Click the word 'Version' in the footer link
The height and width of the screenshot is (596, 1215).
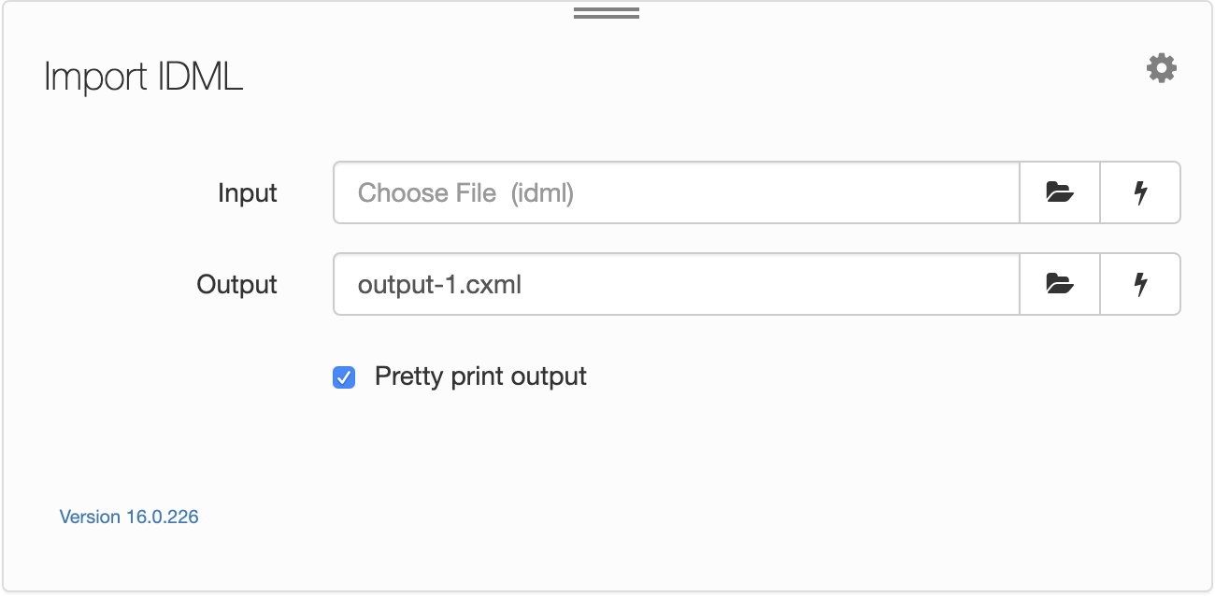tap(90, 517)
